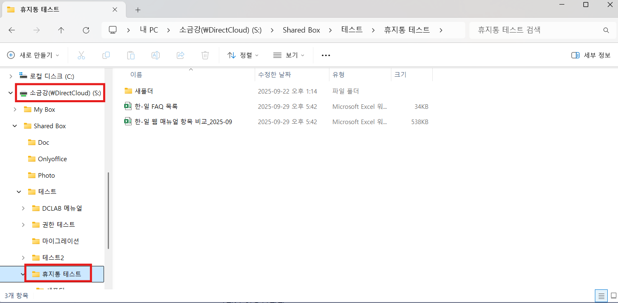618x303 pixels.
Task: Switch to large thumbnails view in status bar
Action: (x=613, y=296)
